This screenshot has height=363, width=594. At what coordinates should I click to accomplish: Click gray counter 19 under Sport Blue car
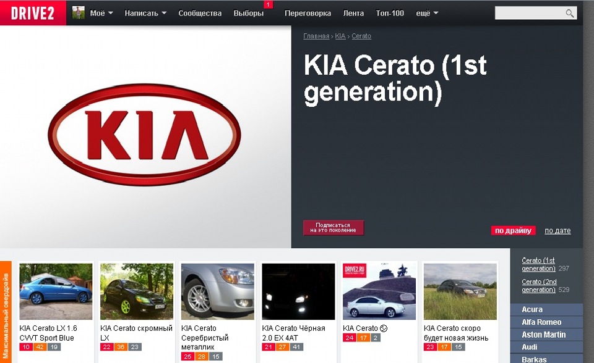(54, 347)
